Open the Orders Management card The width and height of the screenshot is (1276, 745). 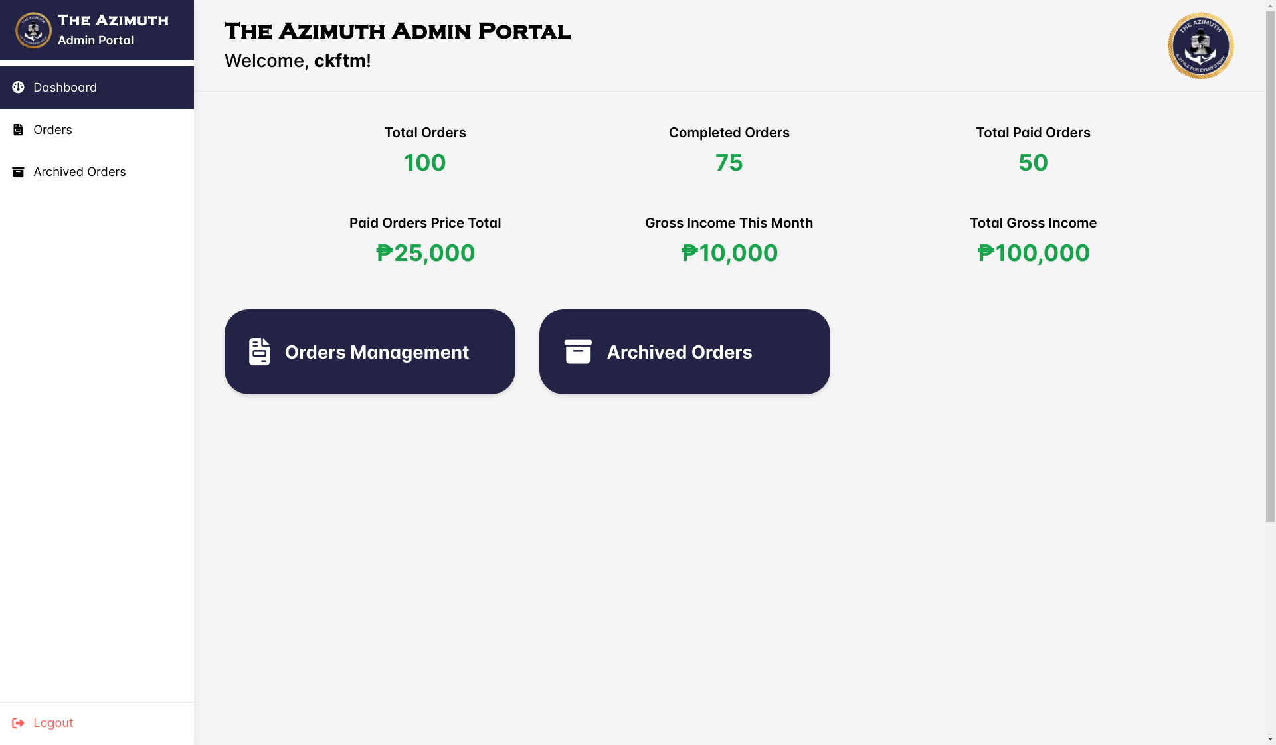tap(369, 351)
